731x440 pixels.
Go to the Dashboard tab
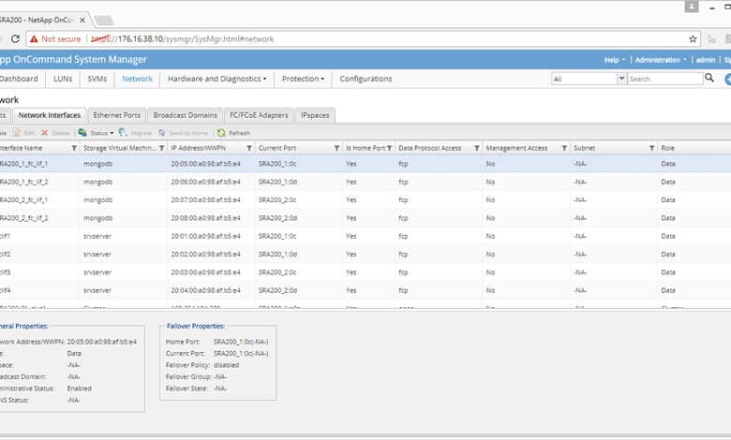point(19,79)
